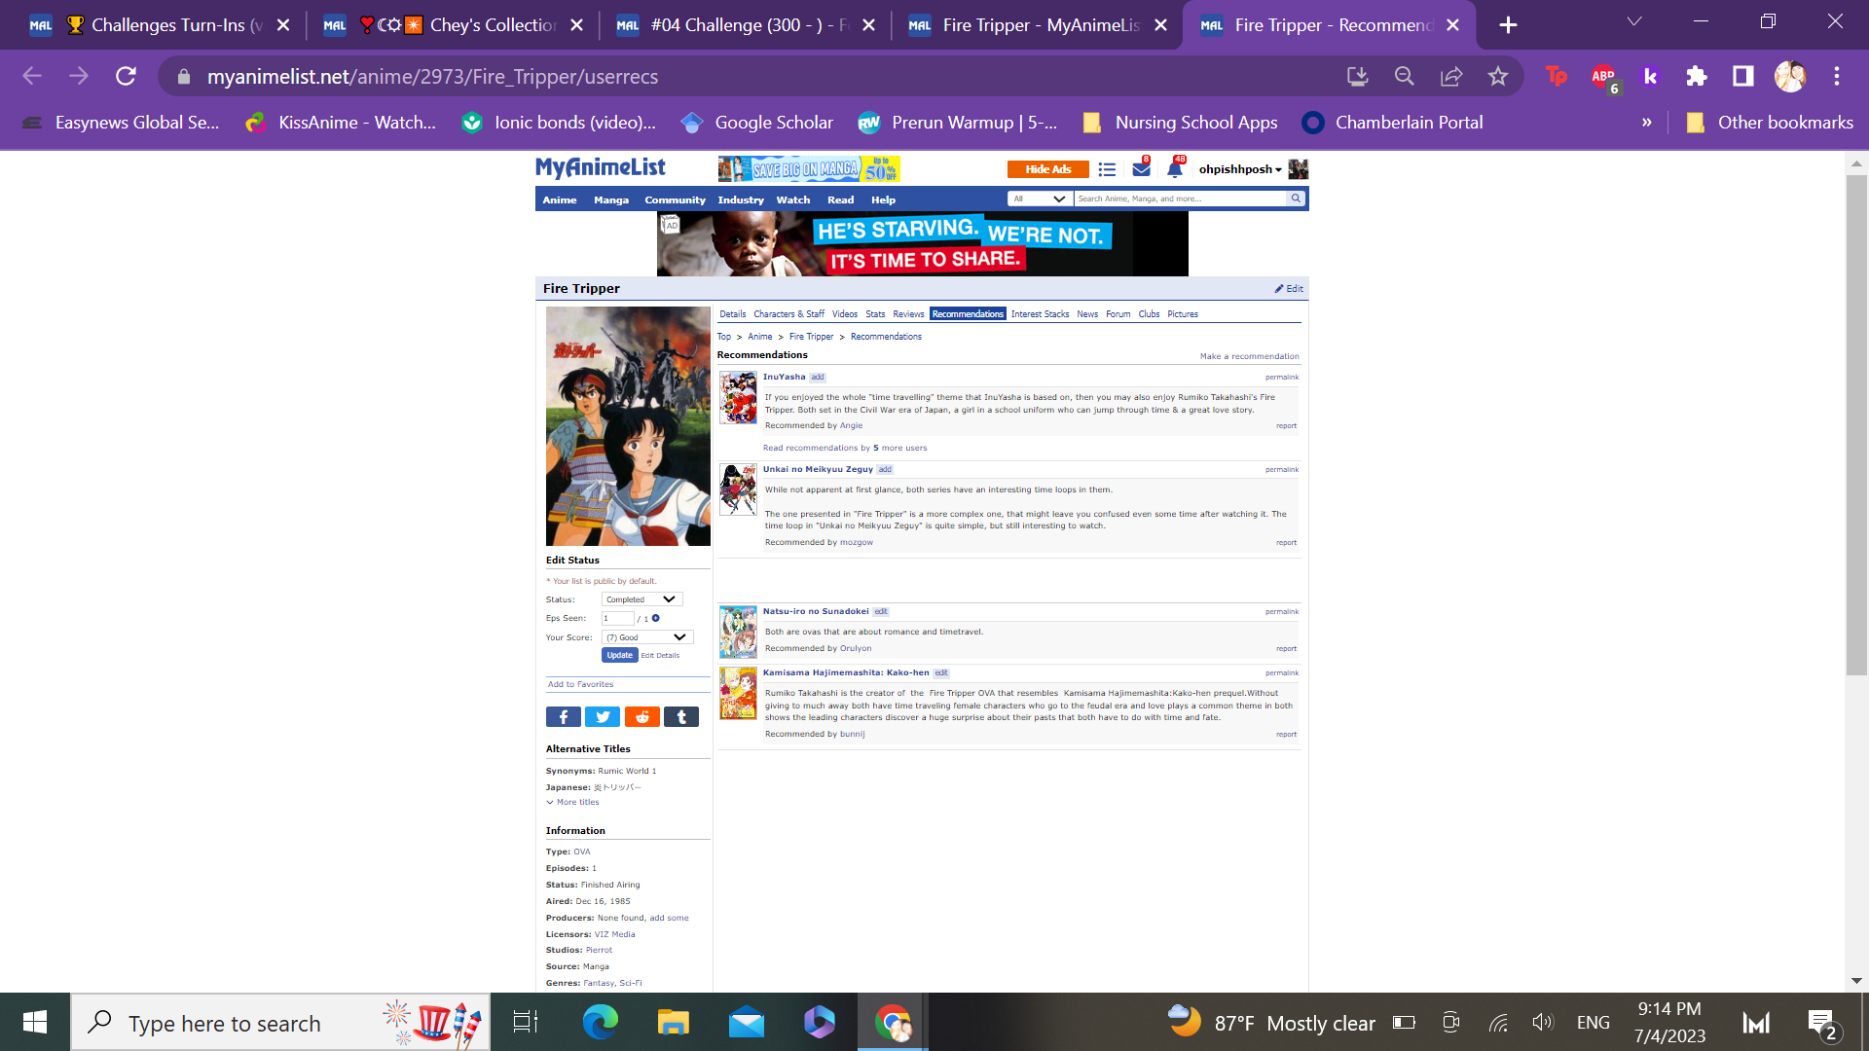This screenshot has height=1051, width=1869.
Task: Open the Community menu
Action: (x=675, y=199)
